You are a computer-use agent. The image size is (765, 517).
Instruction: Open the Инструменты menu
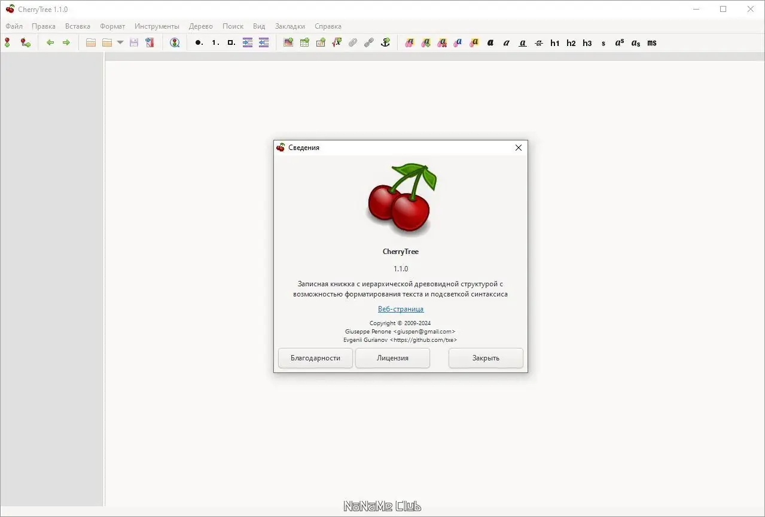click(x=157, y=26)
